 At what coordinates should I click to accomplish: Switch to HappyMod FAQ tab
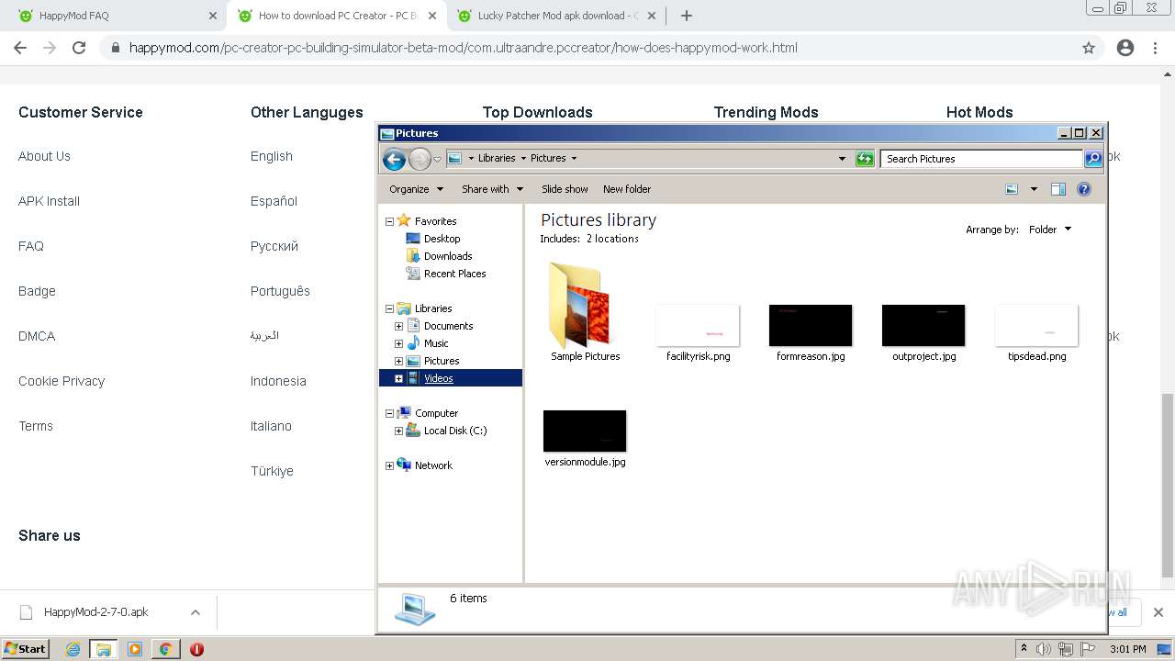tap(115, 16)
